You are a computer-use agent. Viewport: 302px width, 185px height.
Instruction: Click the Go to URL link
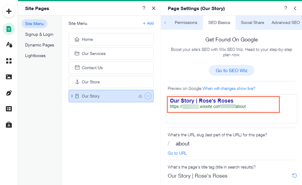(x=177, y=153)
